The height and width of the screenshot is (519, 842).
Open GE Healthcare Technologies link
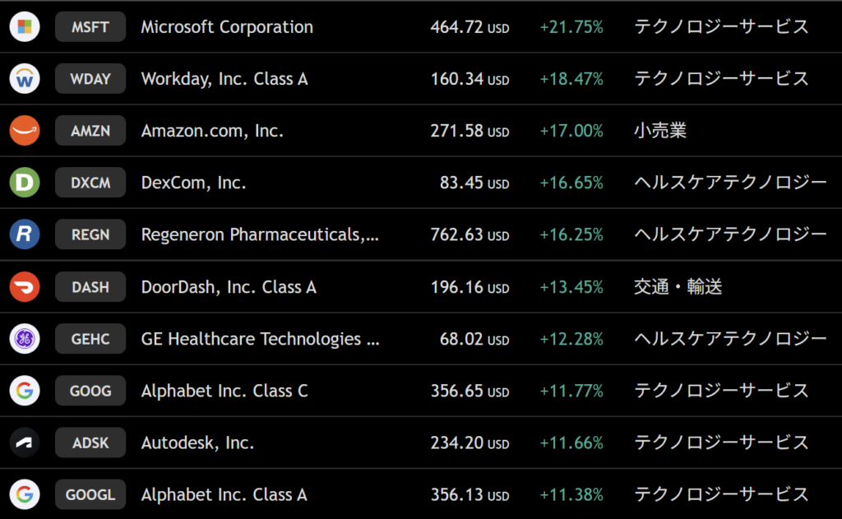pos(260,339)
